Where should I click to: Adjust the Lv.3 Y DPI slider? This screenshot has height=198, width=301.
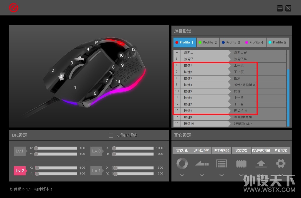133,154
